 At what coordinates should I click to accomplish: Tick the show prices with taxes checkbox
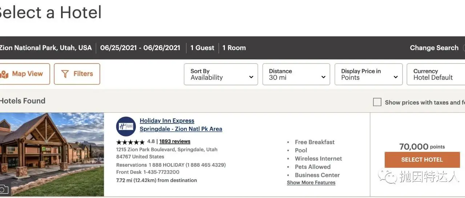coord(377,102)
